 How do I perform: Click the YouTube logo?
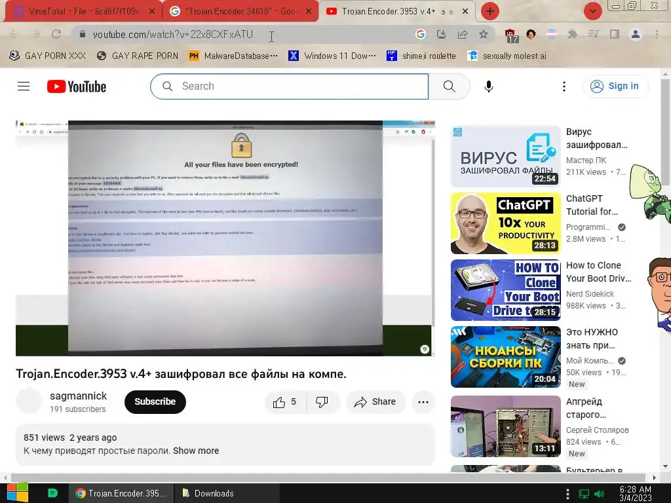click(x=77, y=86)
